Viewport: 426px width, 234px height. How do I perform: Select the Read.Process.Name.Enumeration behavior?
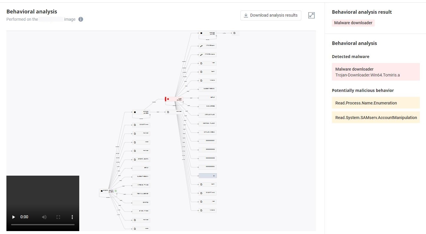tap(376, 103)
